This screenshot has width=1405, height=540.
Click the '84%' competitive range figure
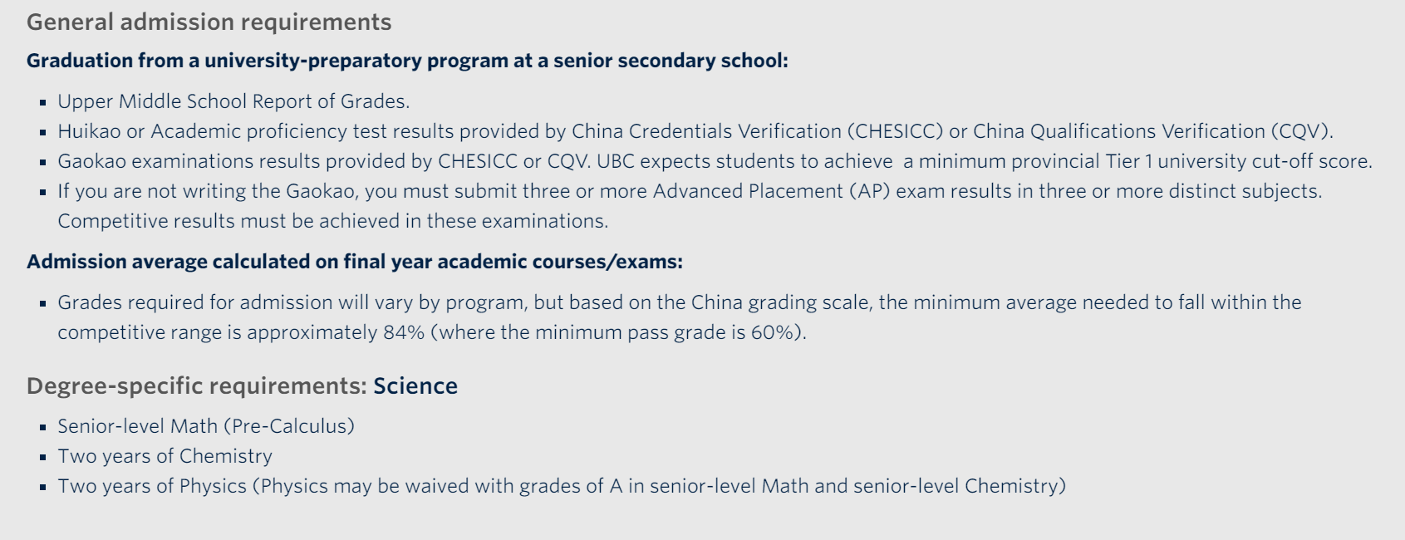click(x=404, y=332)
